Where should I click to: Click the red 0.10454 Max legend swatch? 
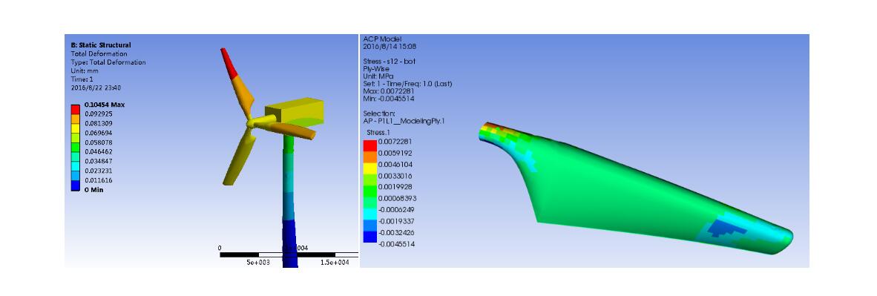(x=75, y=109)
